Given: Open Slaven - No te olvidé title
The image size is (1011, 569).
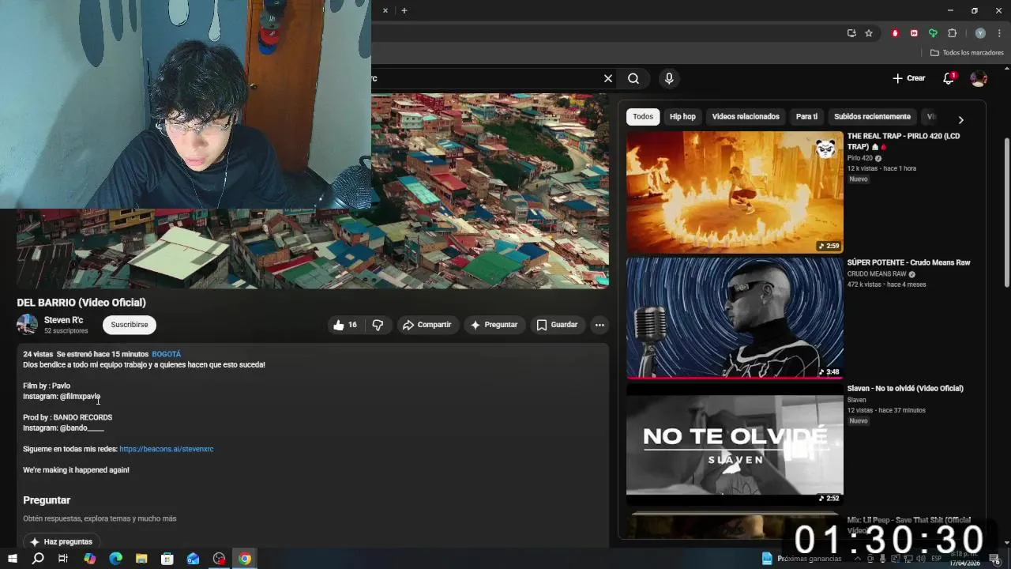Looking at the screenshot, I should pos(905,388).
